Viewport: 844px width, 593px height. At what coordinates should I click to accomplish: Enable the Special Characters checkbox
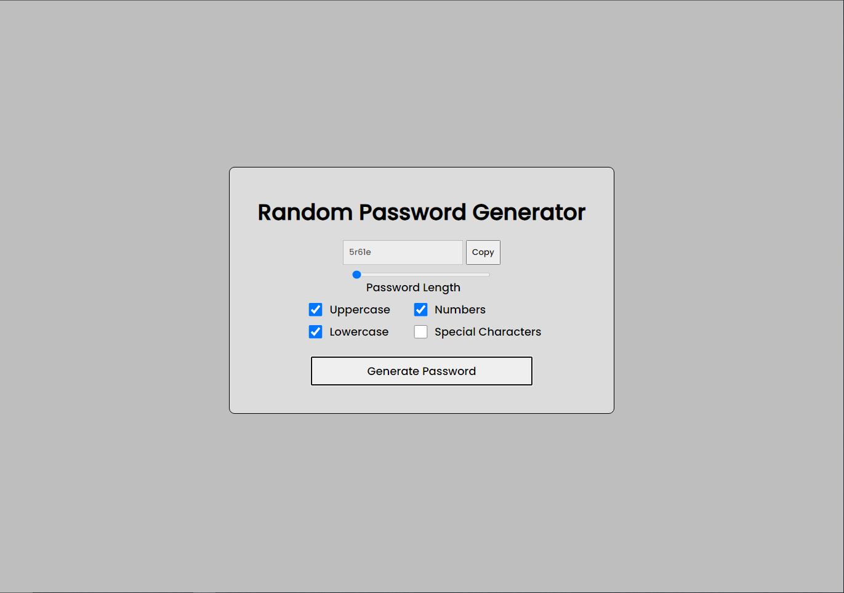point(420,332)
